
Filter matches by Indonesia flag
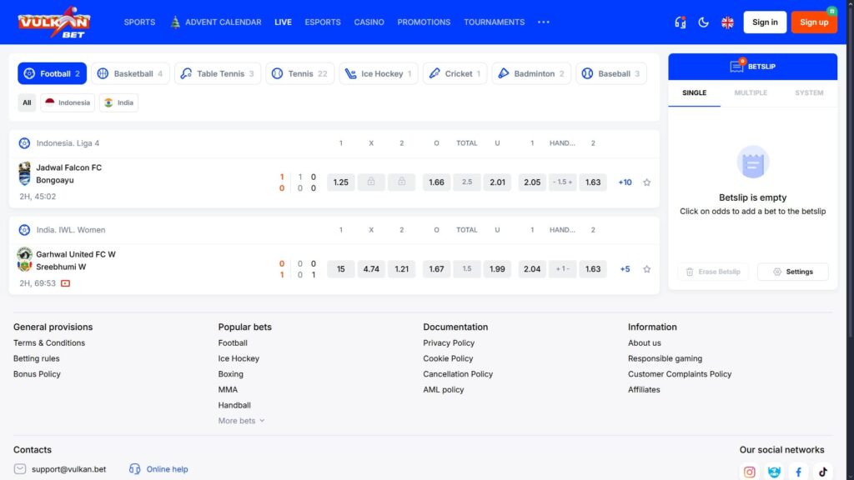(x=68, y=102)
